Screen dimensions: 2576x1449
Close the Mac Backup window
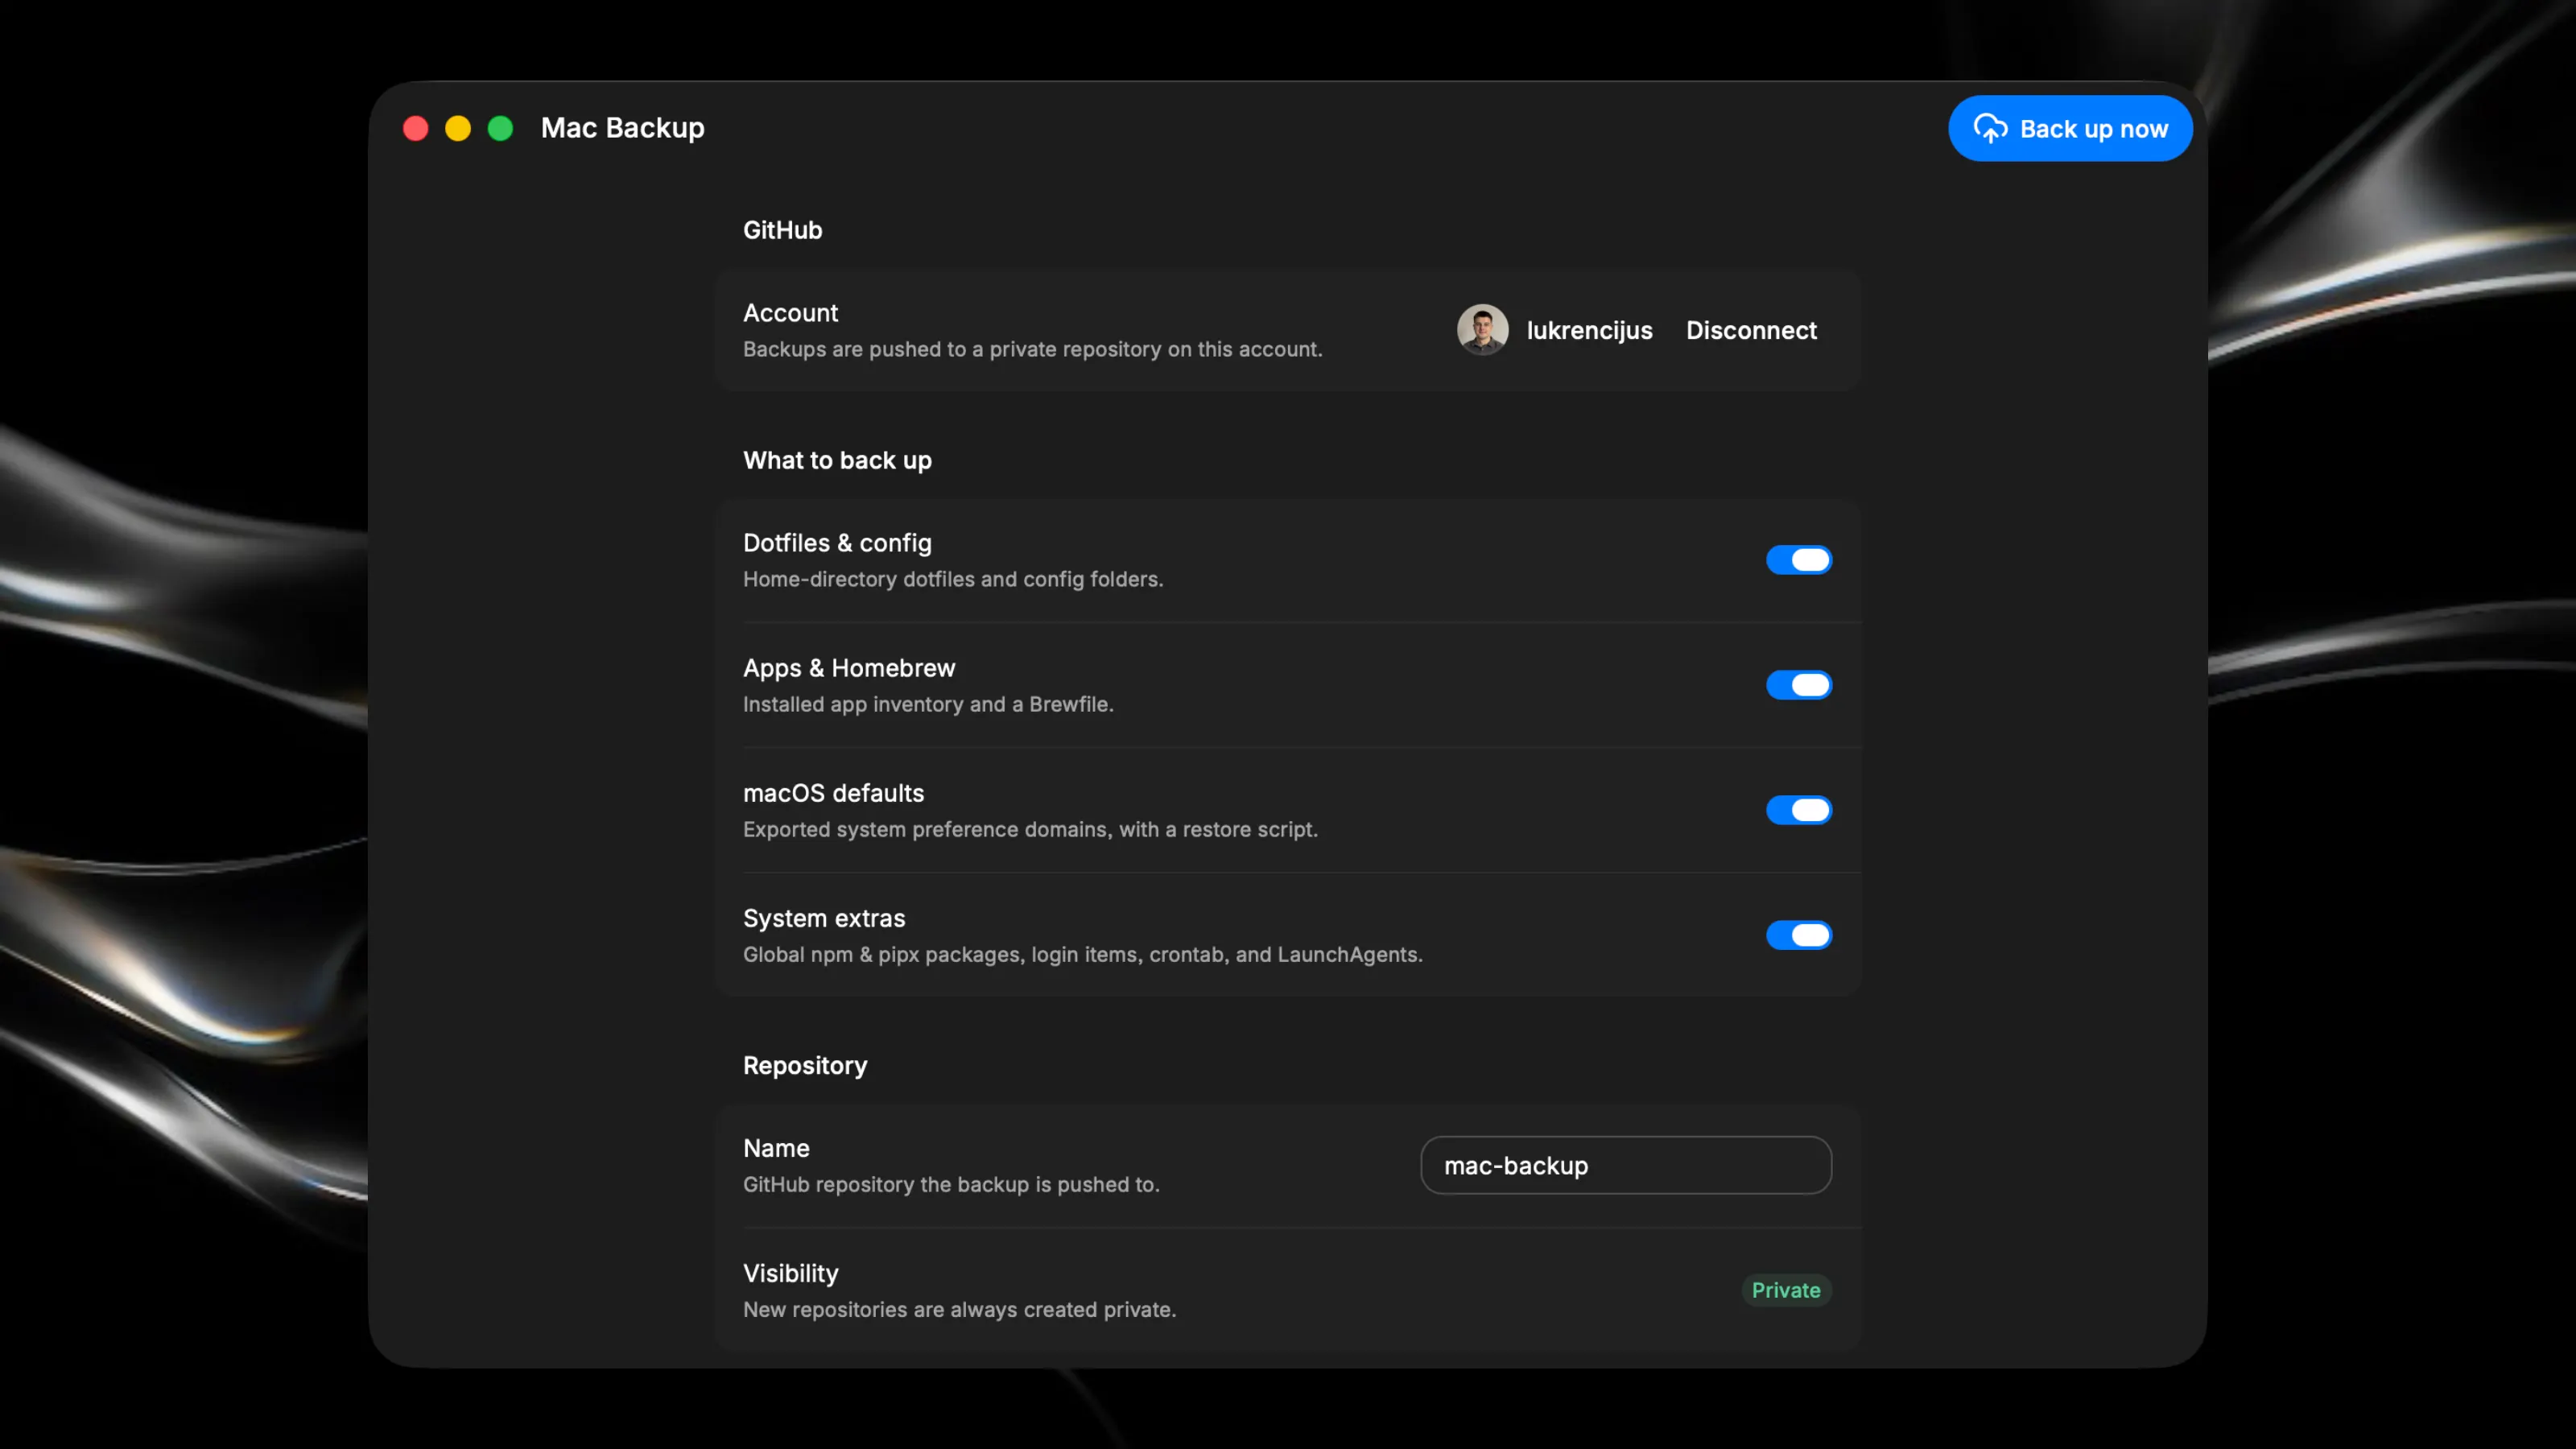pos(416,128)
